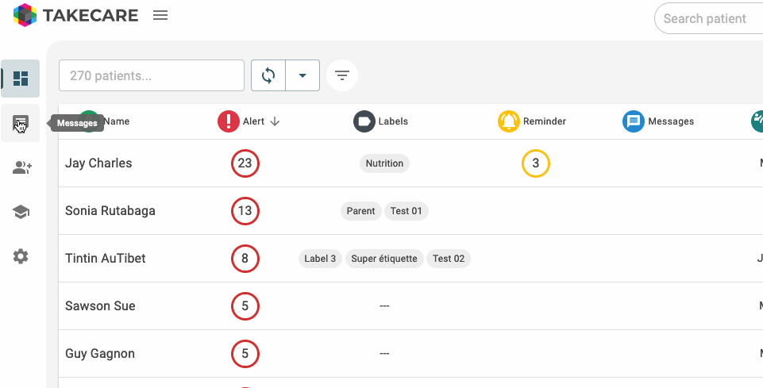Open the dashboard view in sidebar
Screen dimensions: 763x388
point(21,79)
